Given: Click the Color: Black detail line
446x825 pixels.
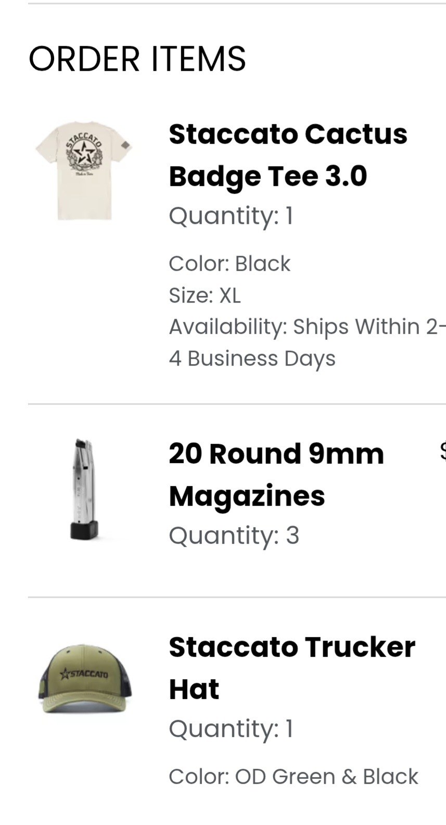Looking at the screenshot, I should click(x=230, y=264).
